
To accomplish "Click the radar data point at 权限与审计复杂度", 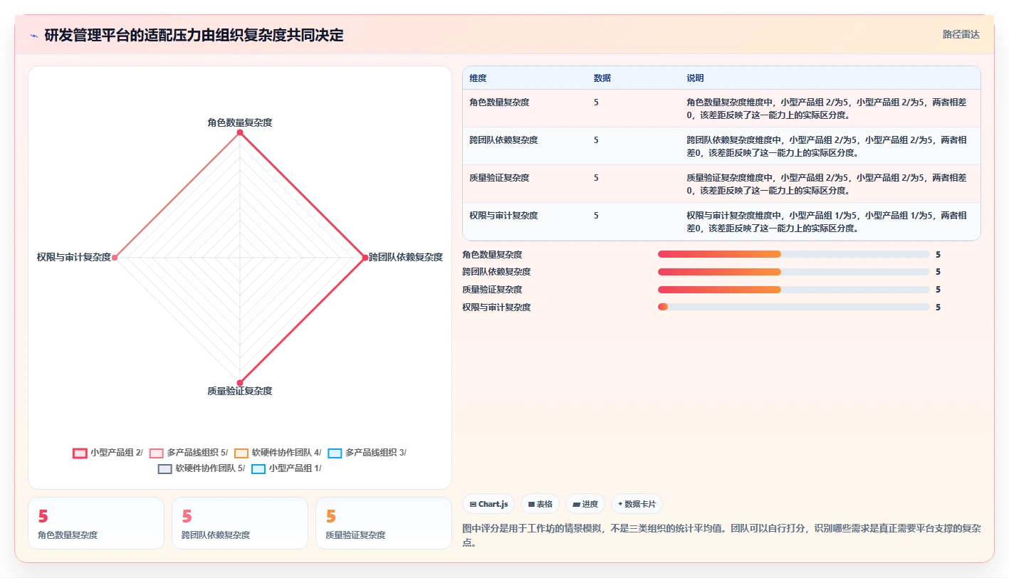I will pos(115,257).
